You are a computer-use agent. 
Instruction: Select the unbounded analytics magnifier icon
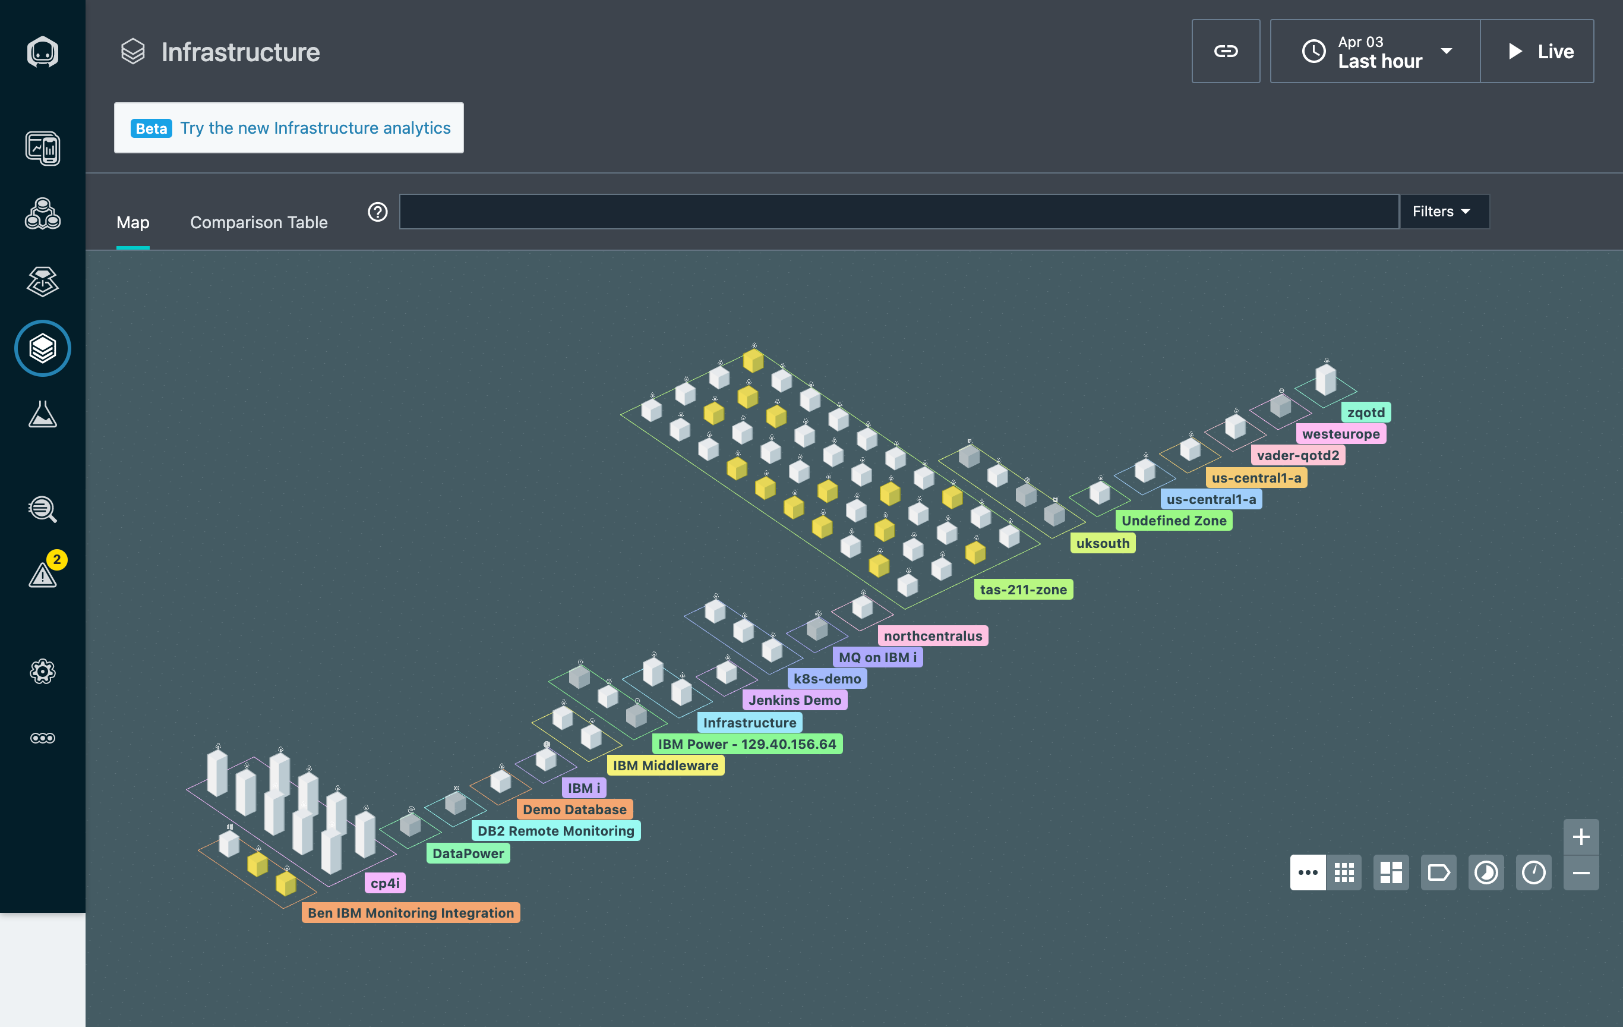click(42, 509)
